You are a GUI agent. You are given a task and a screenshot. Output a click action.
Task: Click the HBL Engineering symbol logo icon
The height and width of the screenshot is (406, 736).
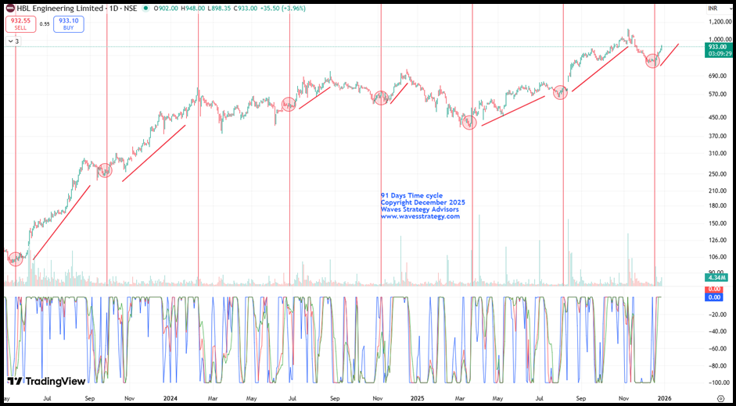click(10, 9)
